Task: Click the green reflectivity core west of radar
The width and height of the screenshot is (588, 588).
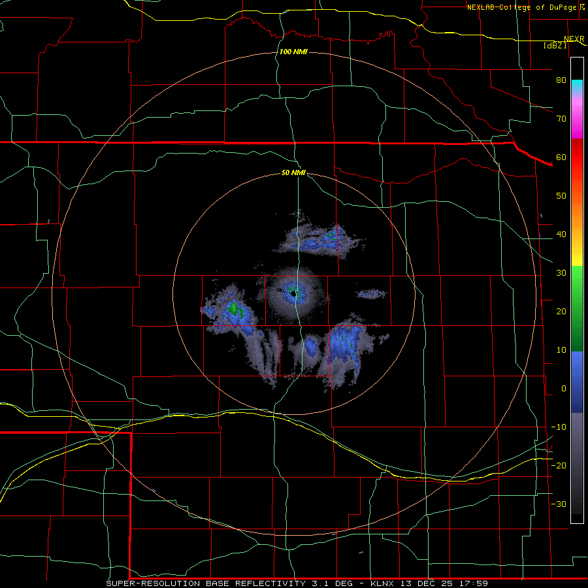Action: (x=234, y=309)
